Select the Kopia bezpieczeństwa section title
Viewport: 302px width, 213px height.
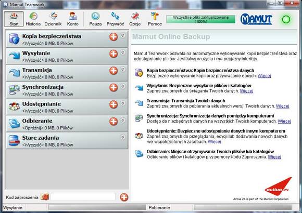[x=52, y=36]
